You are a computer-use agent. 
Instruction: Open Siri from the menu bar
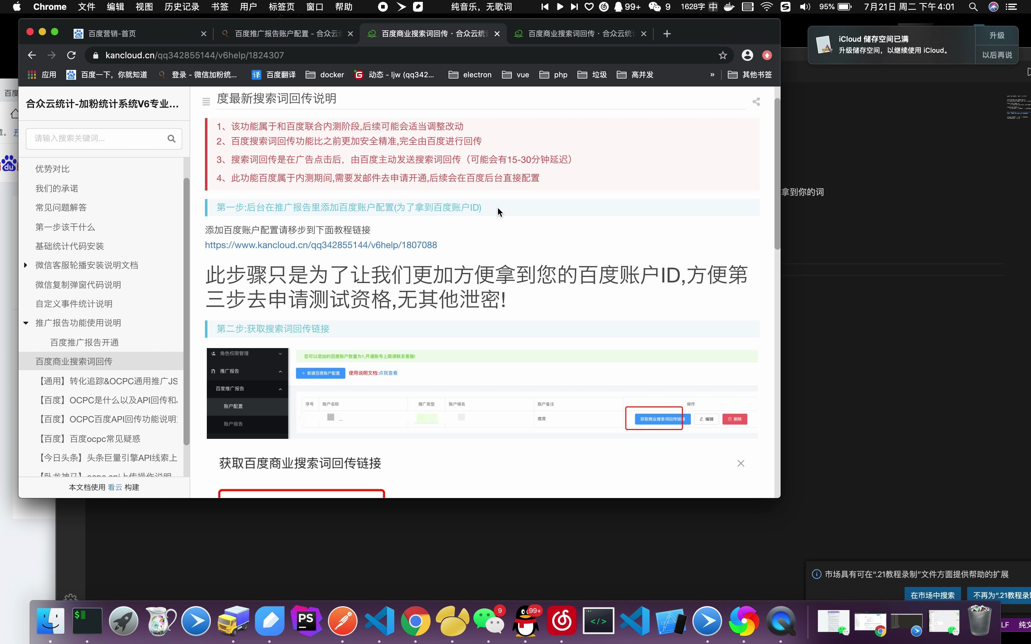coord(994,7)
